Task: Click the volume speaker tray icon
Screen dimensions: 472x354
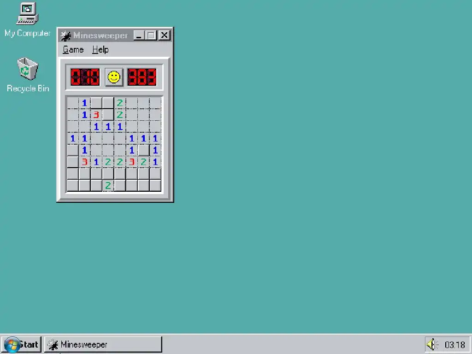Action: [x=432, y=344]
